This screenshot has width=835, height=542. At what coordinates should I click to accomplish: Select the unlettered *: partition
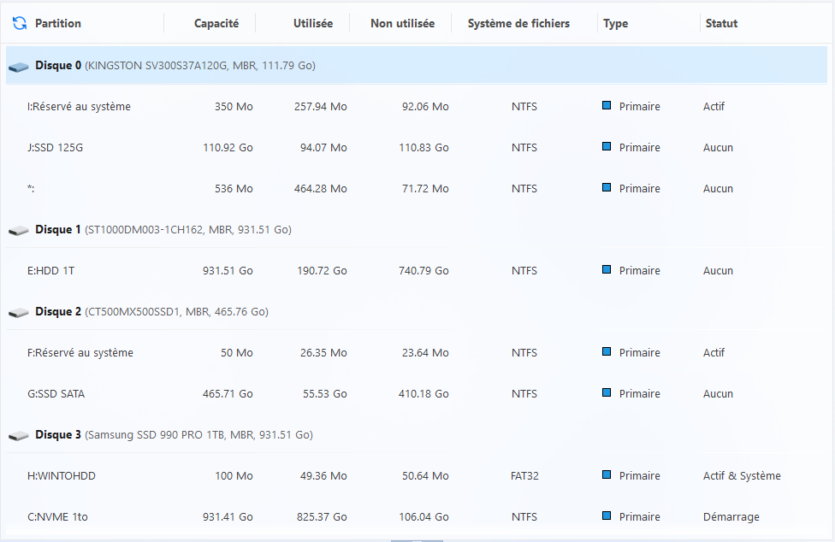(417, 188)
